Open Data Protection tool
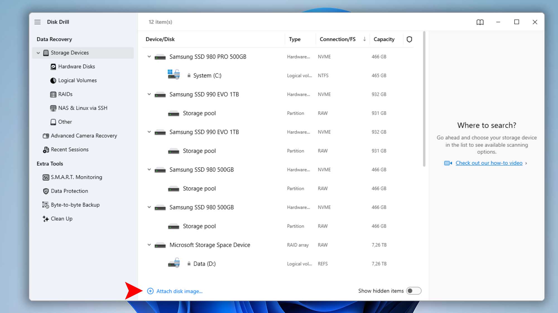Viewport: 558px width, 313px height. [69, 191]
